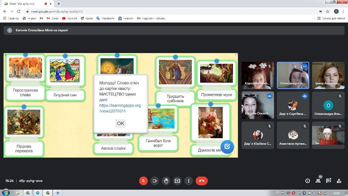The width and height of the screenshot is (348, 196).
Task: Open meeting details info icon
Action: (308, 181)
